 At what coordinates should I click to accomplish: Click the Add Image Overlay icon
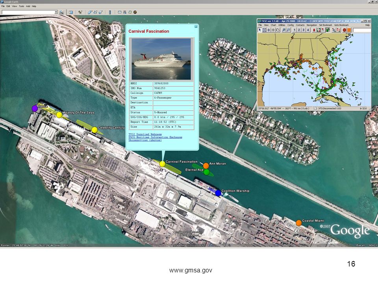coord(100,12)
